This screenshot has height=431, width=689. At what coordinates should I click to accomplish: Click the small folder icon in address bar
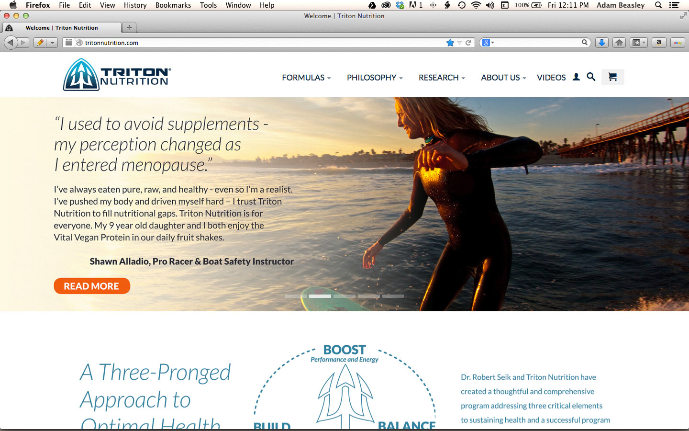tap(69, 43)
